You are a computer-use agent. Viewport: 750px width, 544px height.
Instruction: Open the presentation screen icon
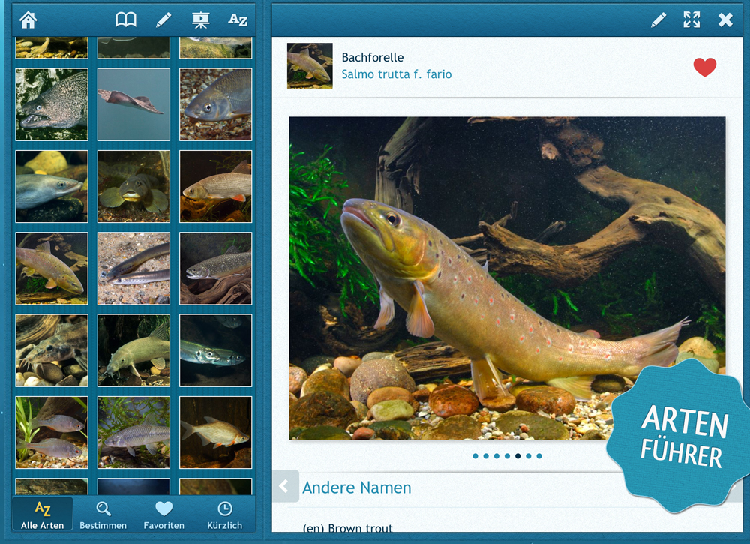(x=201, y=20)
